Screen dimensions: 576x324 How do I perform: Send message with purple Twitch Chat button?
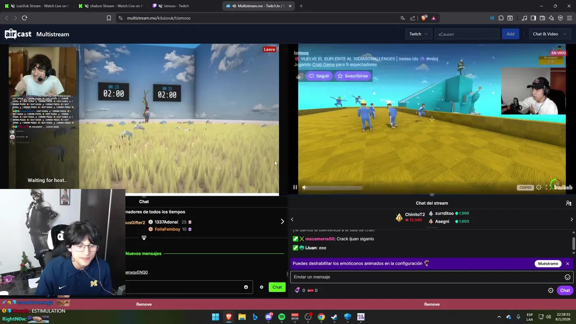point(565,291)
